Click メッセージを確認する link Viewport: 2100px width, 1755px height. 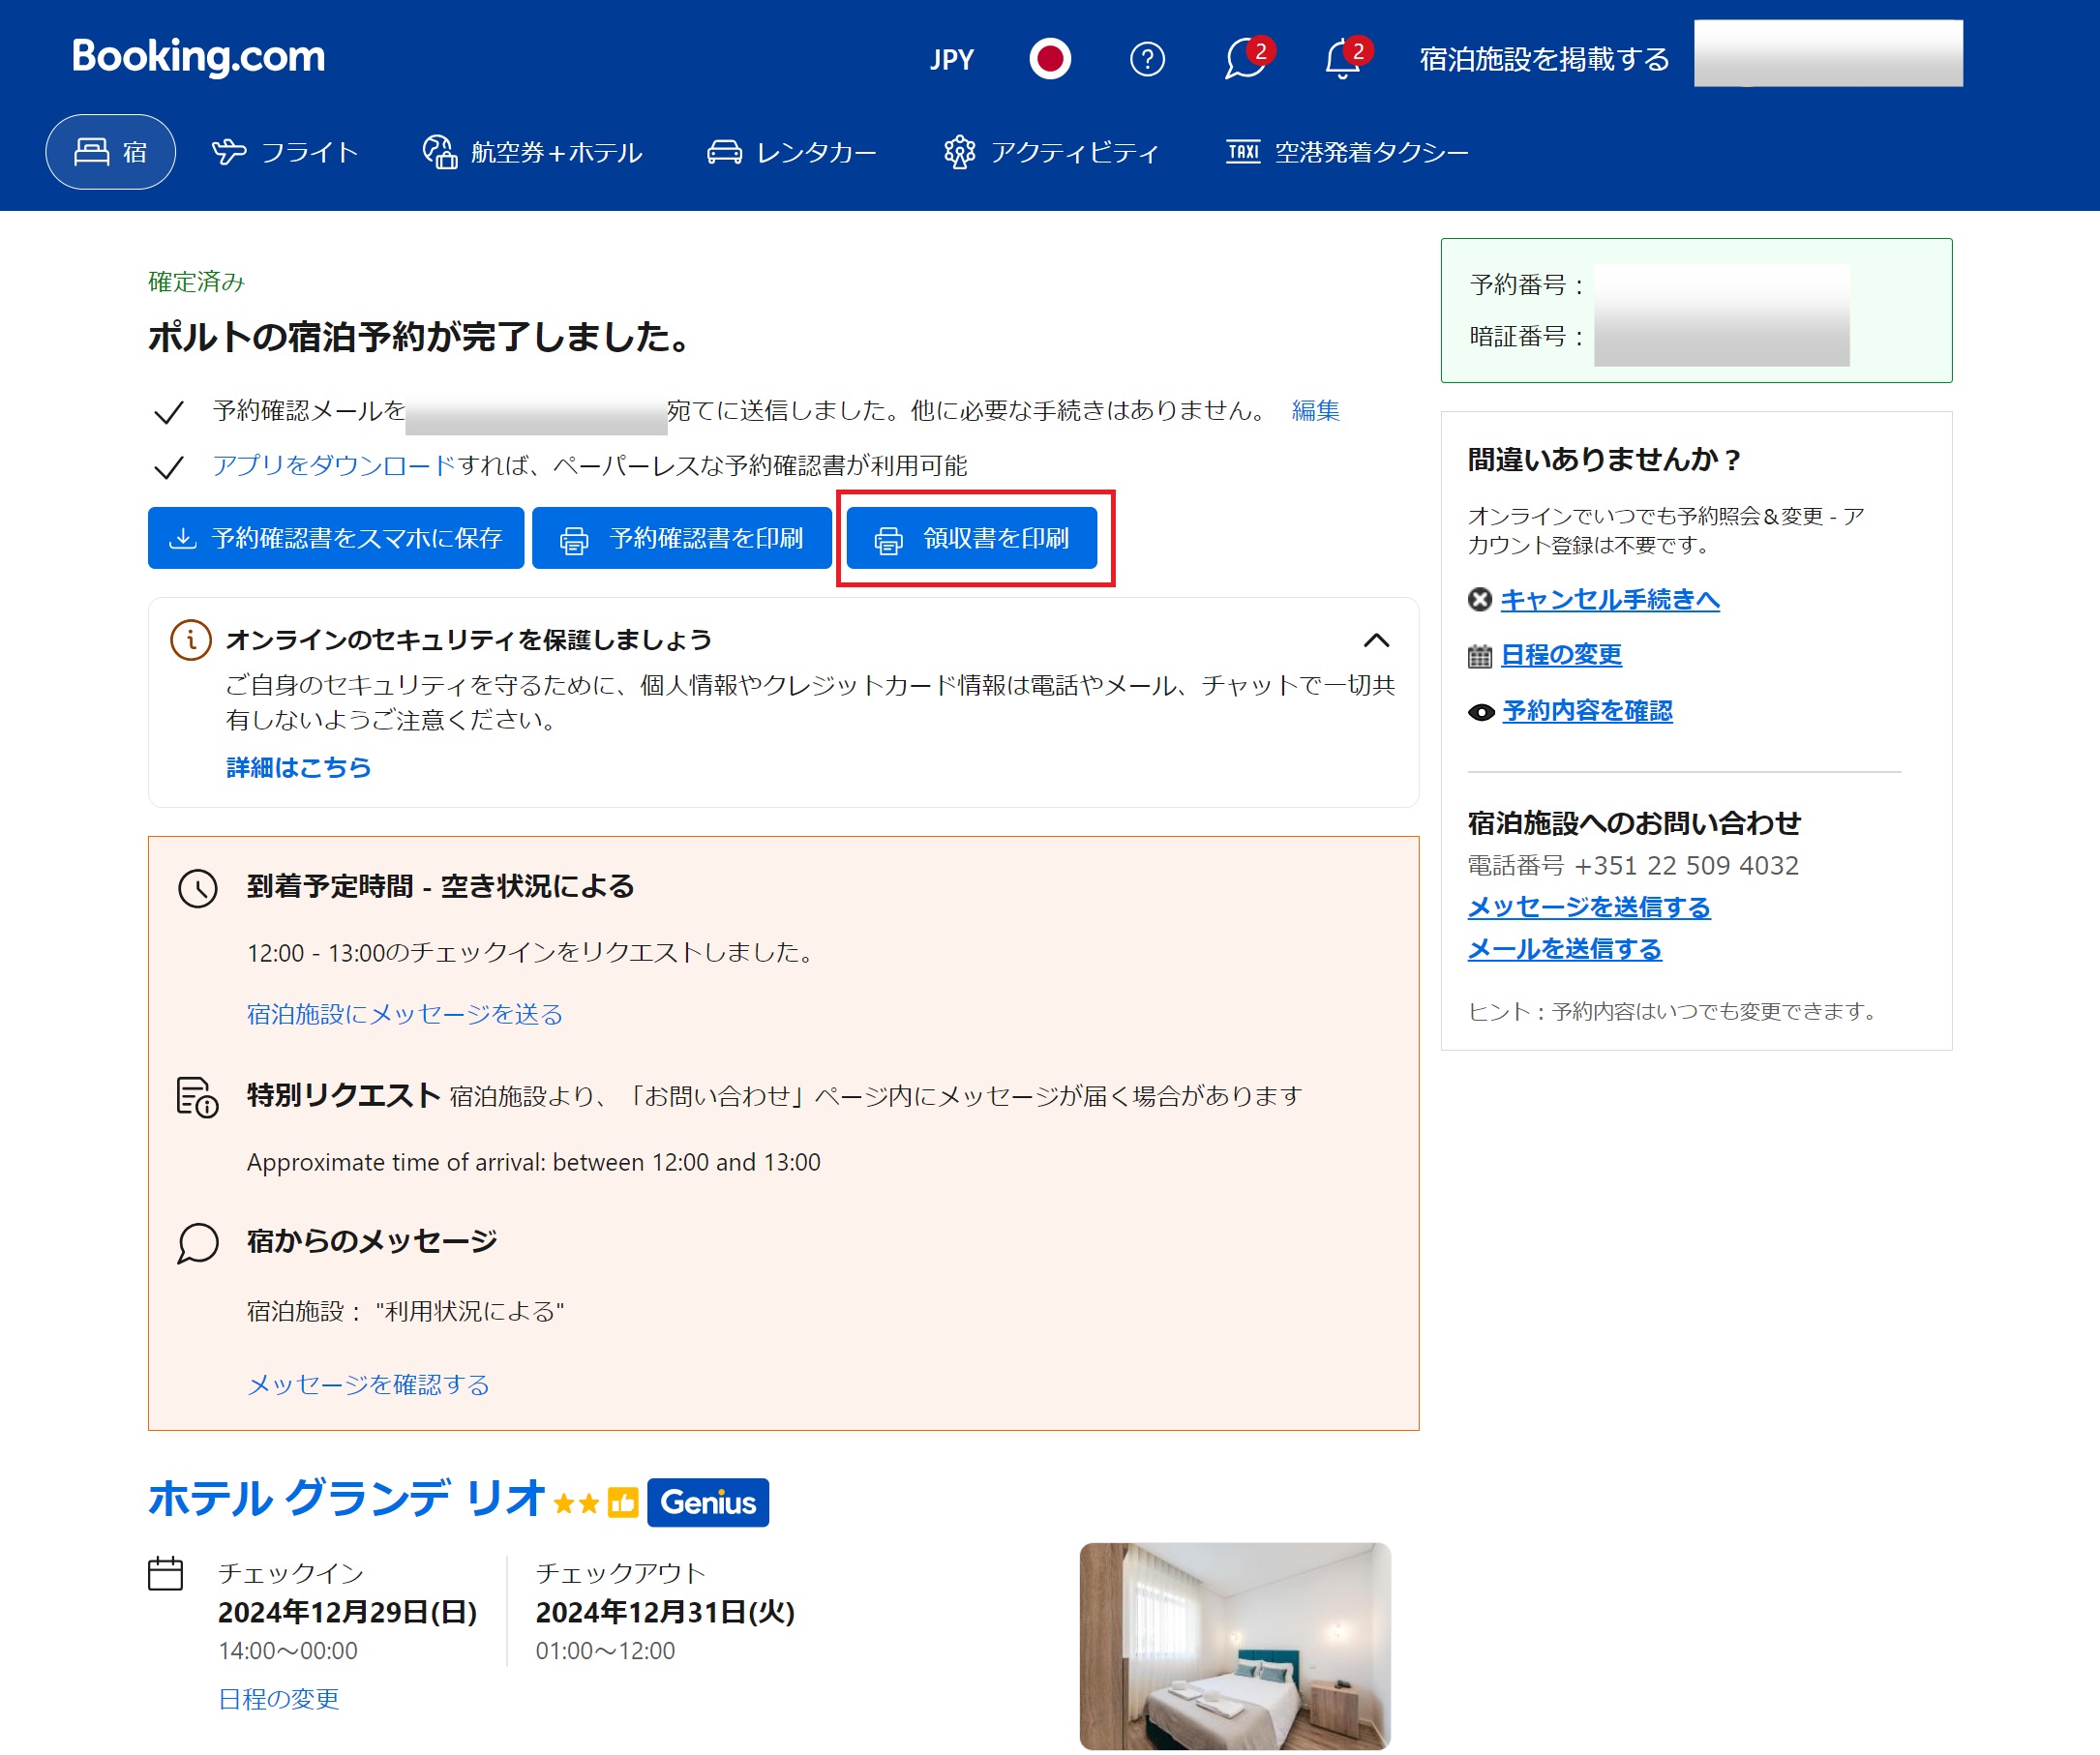[368, 1384]
